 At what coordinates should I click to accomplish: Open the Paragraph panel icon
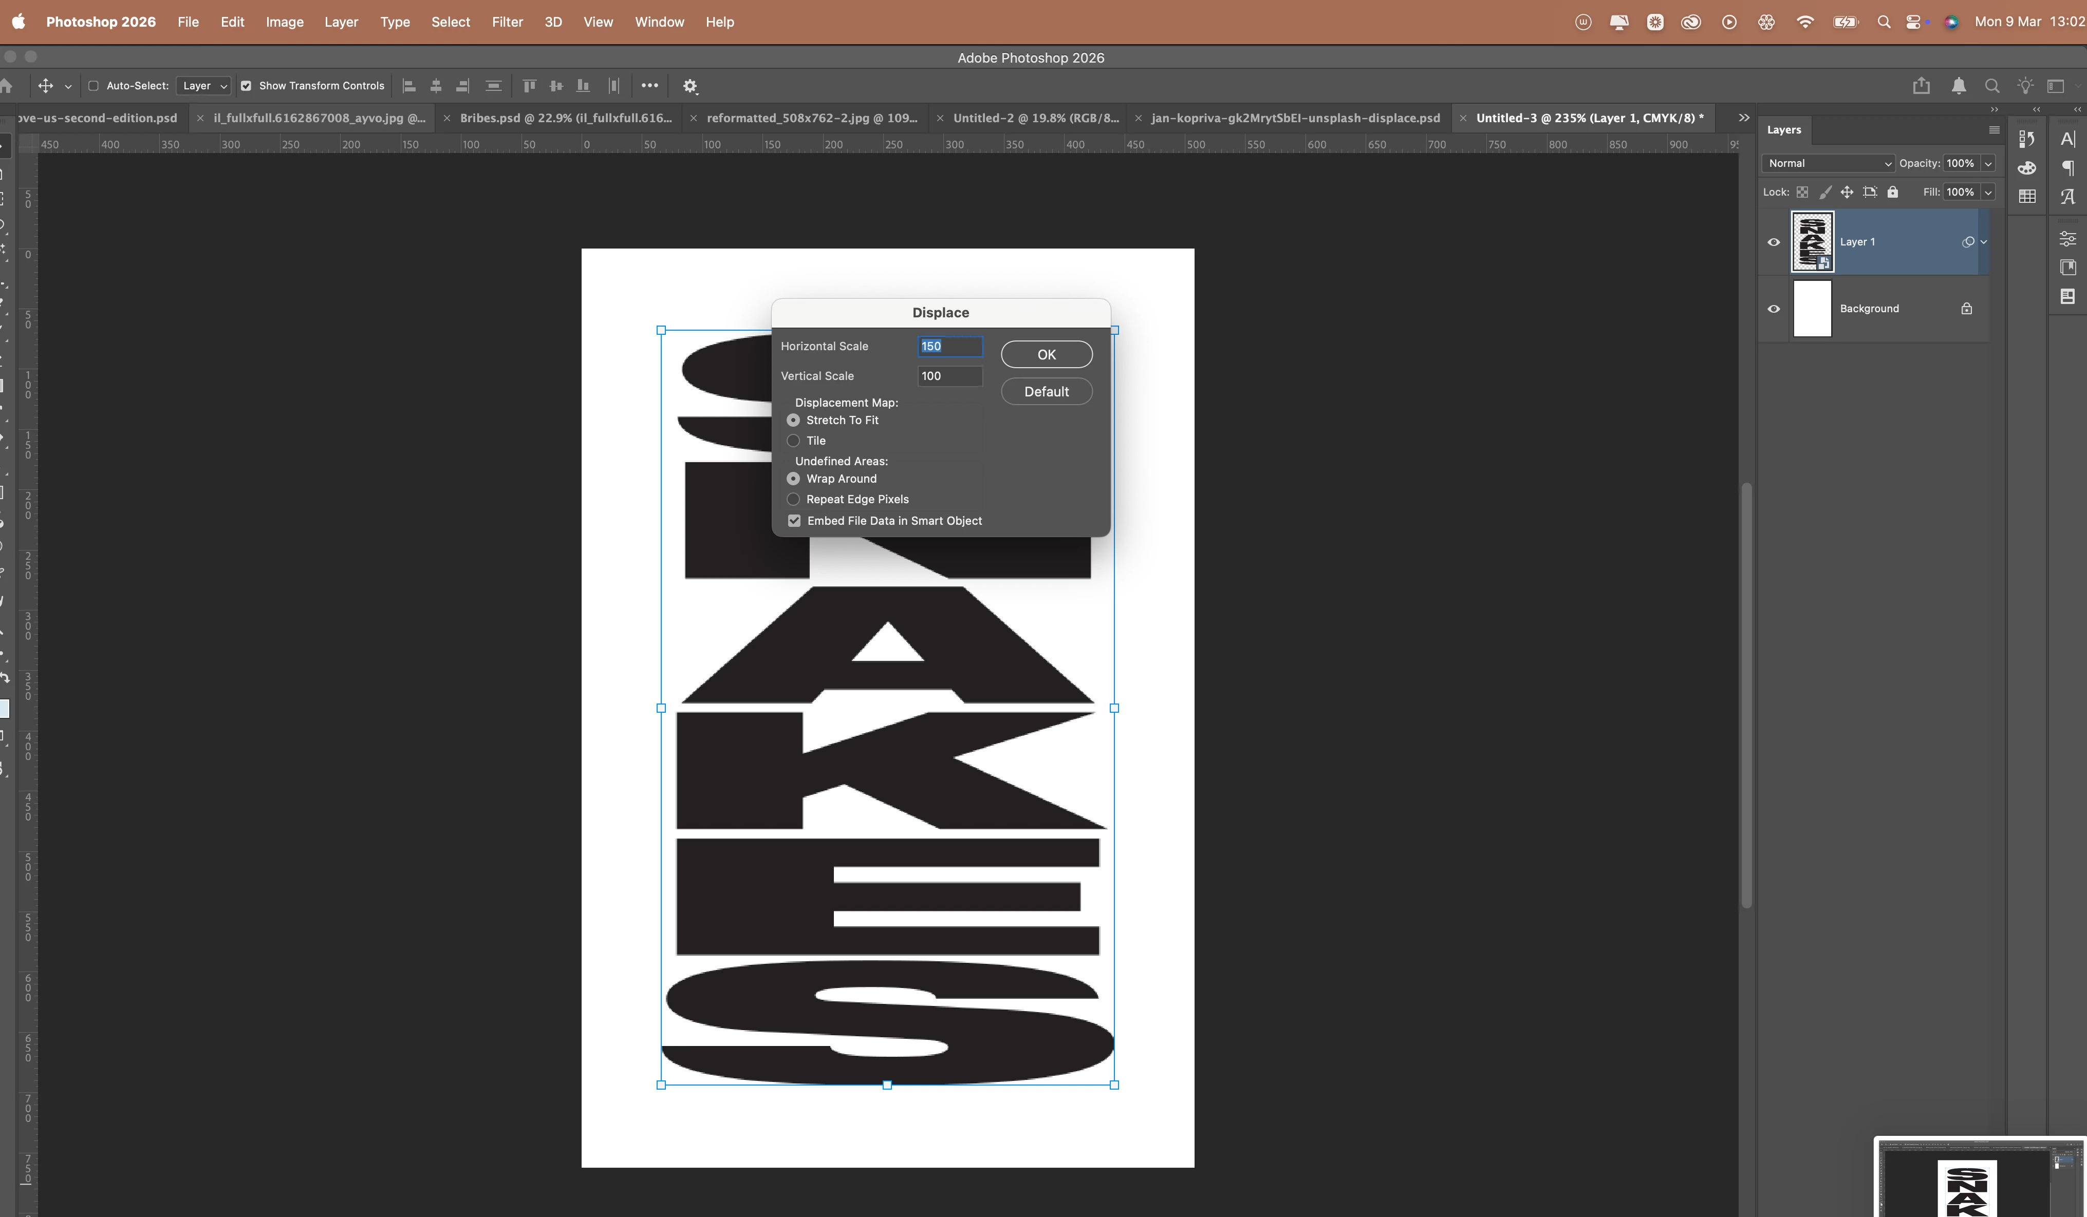(x=2068, y=168)
